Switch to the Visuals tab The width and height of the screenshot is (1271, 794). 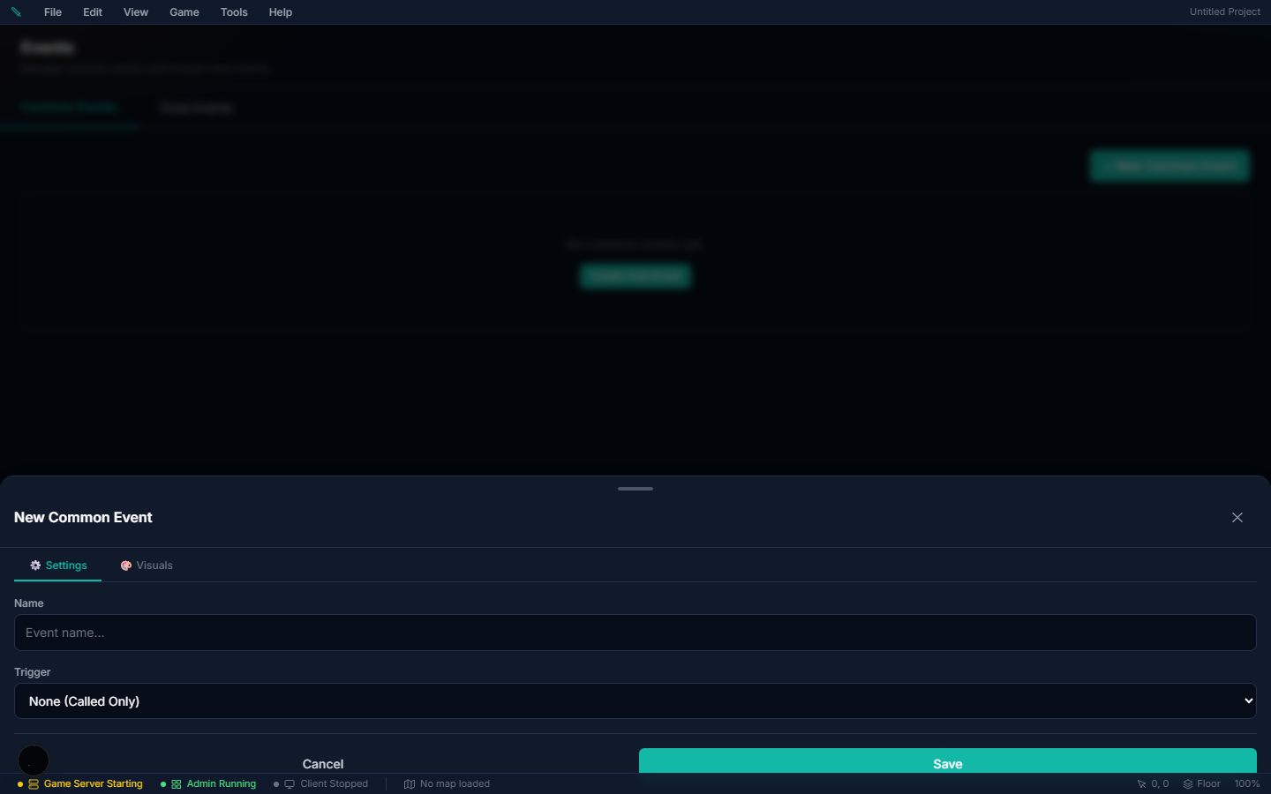pos(147,566)
